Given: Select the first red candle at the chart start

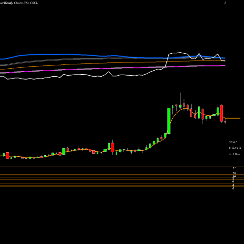Looking at the screenshot, I should tap(7, 156).
